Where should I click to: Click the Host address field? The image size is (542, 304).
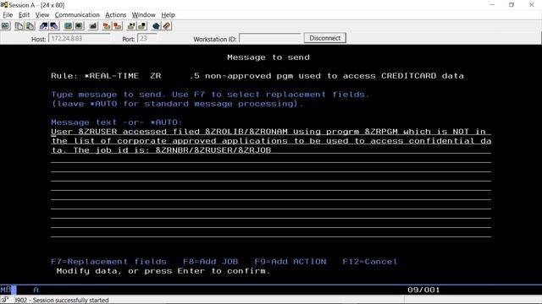(x=80, y=38)
